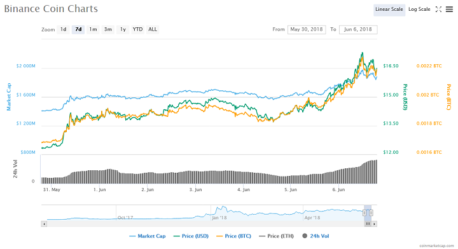Click the 0.0022 BTC axis label

(429, 66)
